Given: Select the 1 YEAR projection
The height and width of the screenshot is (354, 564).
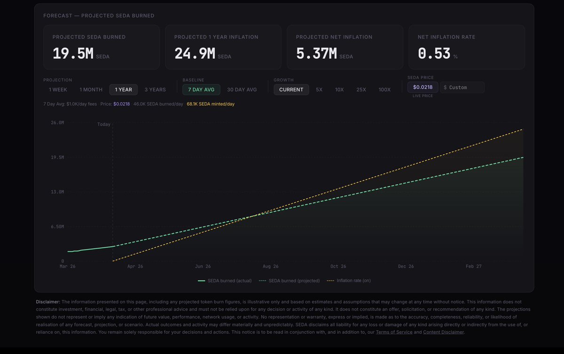Looking at the screenshot, I should coord(124,90).
